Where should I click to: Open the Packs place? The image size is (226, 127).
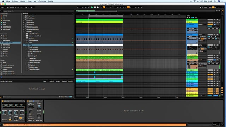click(5, 63)
